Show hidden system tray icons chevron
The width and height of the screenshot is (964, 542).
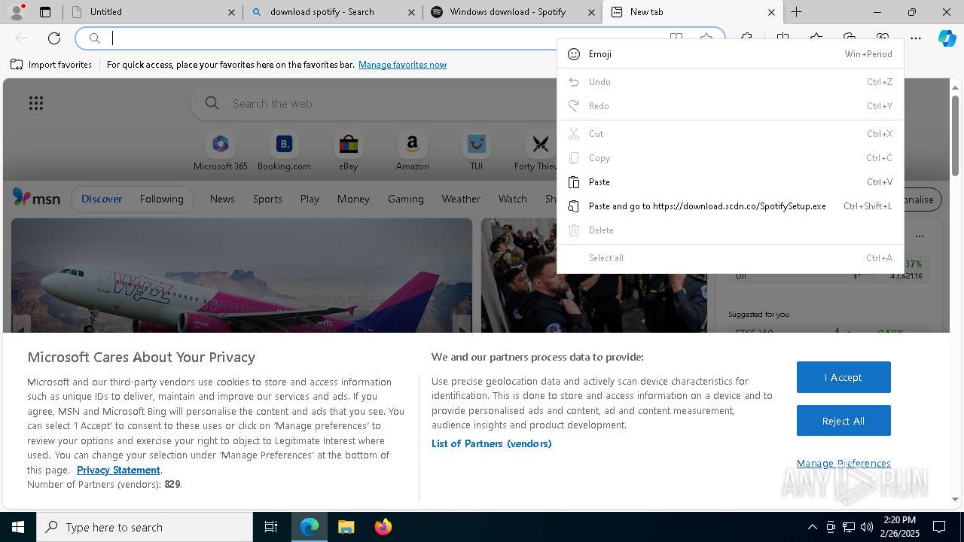click(x=812, y=527)
